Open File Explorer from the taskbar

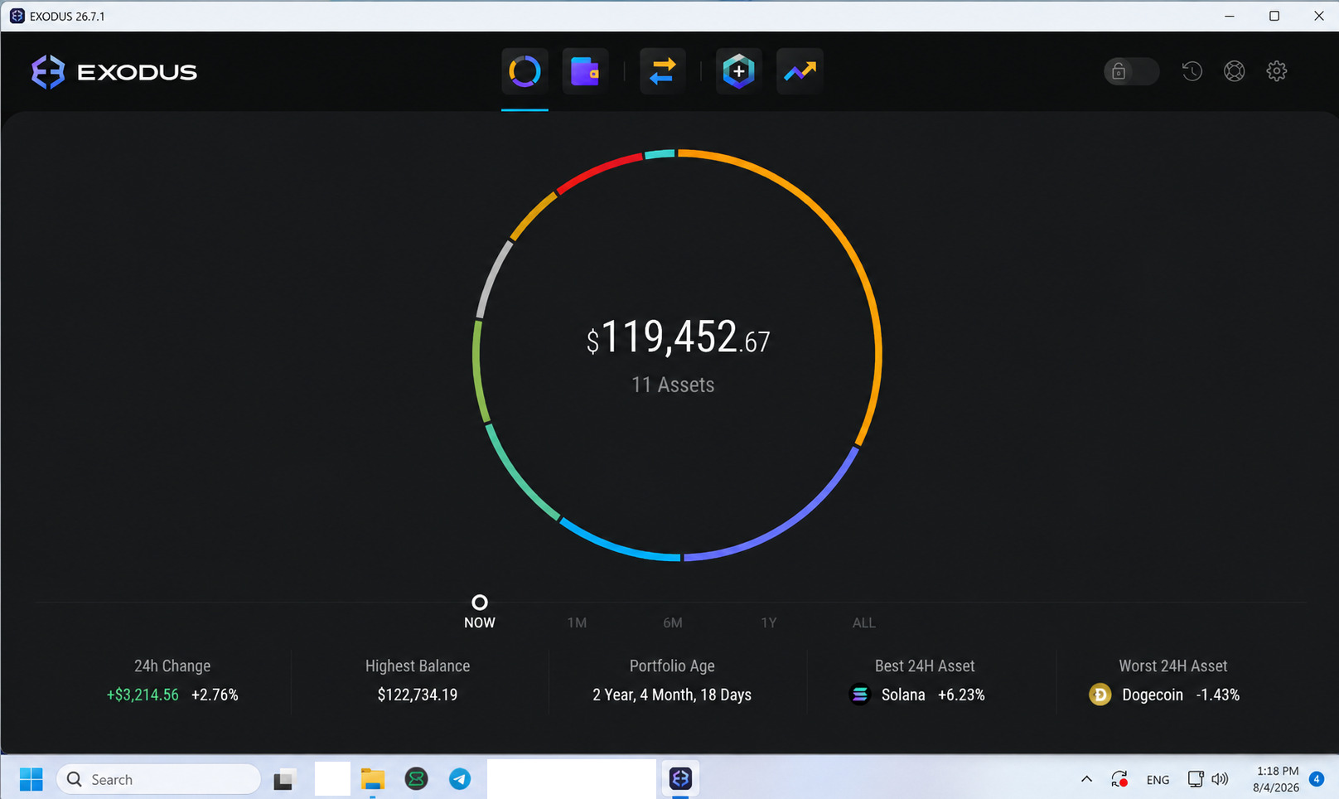tap(373, 779)
